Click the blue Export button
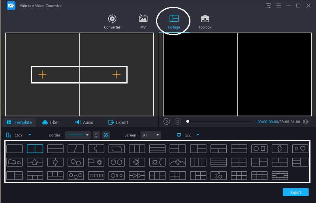Viewport: 316px width, 203px height. [x=295, y=192]
